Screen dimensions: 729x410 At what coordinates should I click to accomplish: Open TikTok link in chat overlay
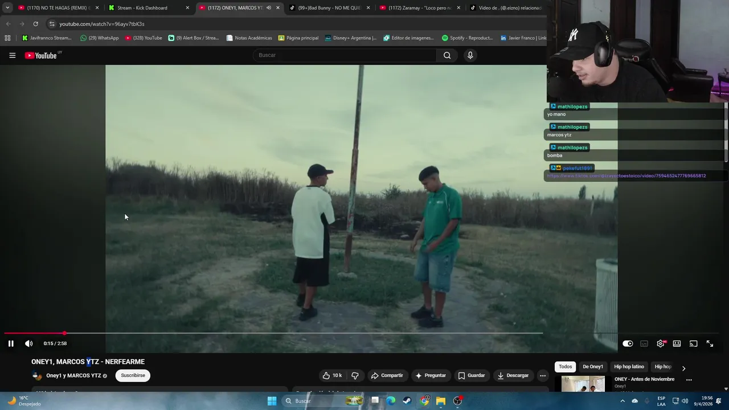click(626, 176)
